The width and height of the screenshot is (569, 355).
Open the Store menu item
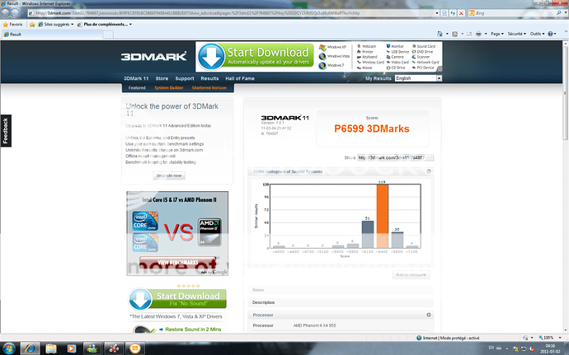(162, 78)
